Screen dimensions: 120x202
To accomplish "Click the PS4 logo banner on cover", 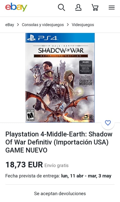I will [60, 38].
